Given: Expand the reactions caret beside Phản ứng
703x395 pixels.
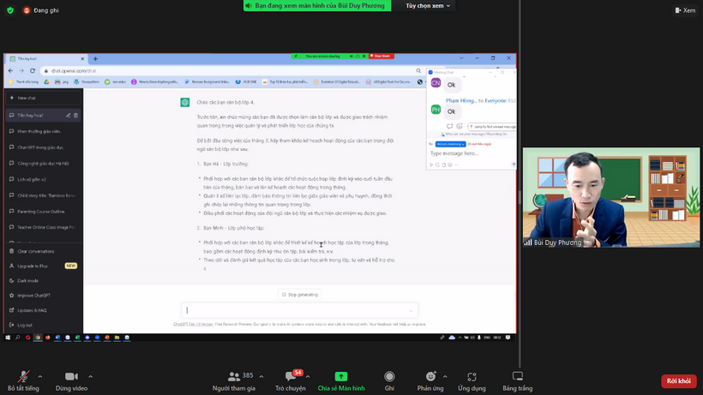Looking at the screenshot, I should (x=445, y=377).
